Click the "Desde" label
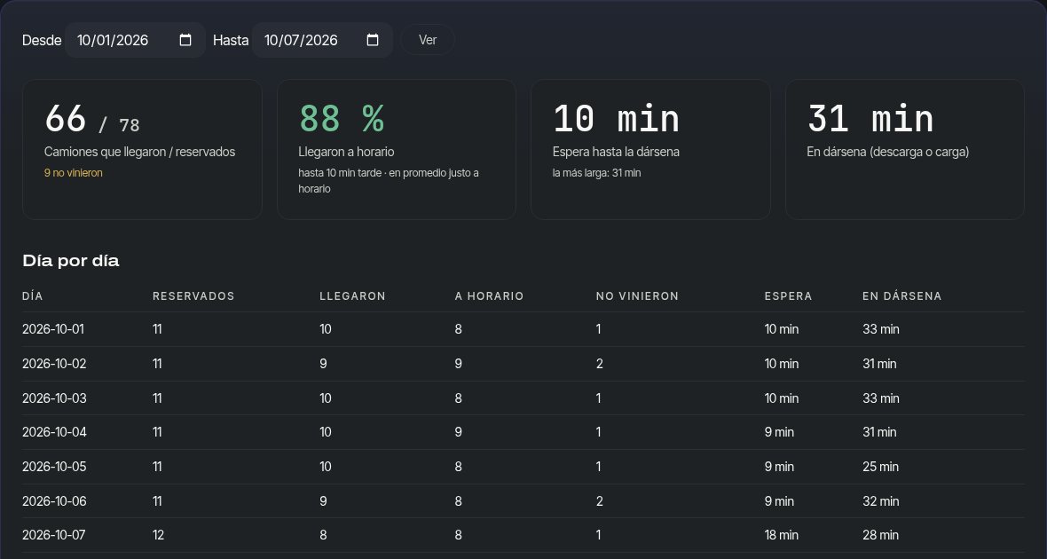 [42, 40]
